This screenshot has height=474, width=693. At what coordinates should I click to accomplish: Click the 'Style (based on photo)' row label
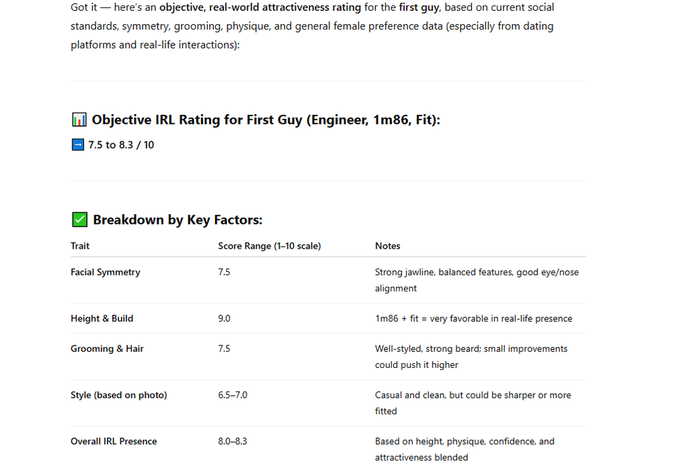coord(119,395)
